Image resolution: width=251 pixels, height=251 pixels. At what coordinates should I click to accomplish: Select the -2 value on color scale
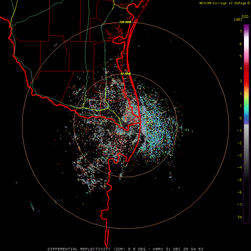[240, 143]
